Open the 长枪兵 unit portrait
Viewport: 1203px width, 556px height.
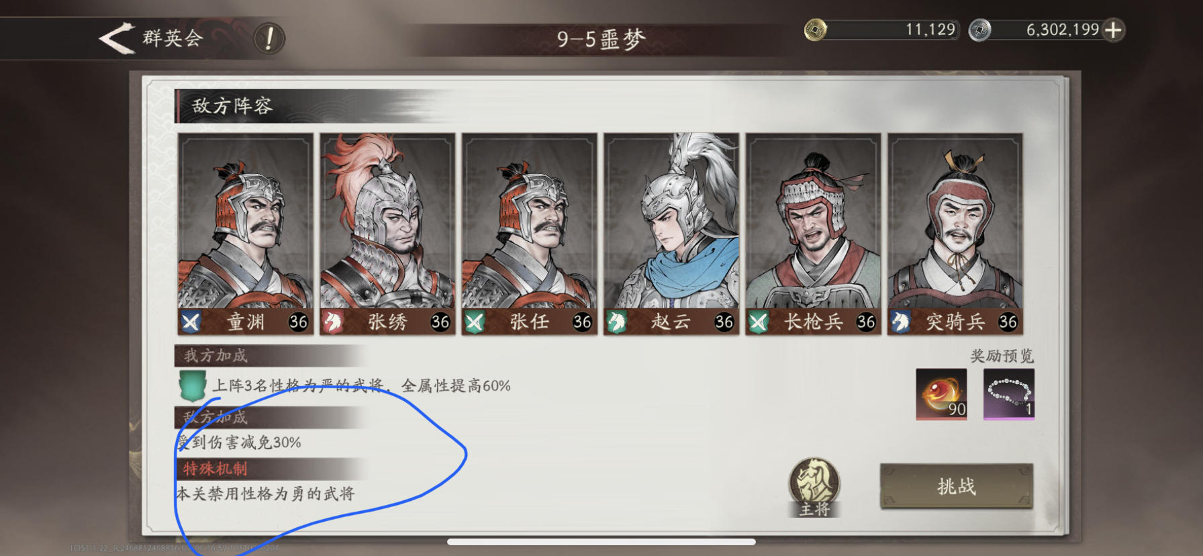813,234
